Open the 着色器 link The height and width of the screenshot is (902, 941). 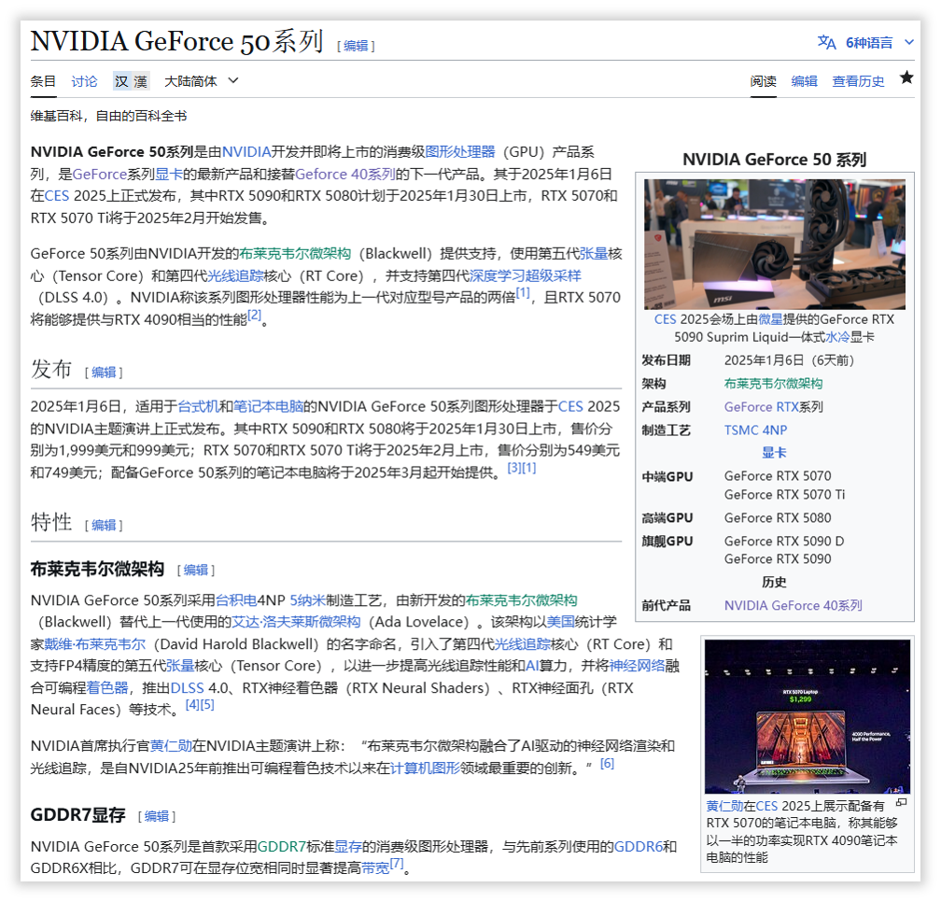pyautogui.click(x=107, y=688)
